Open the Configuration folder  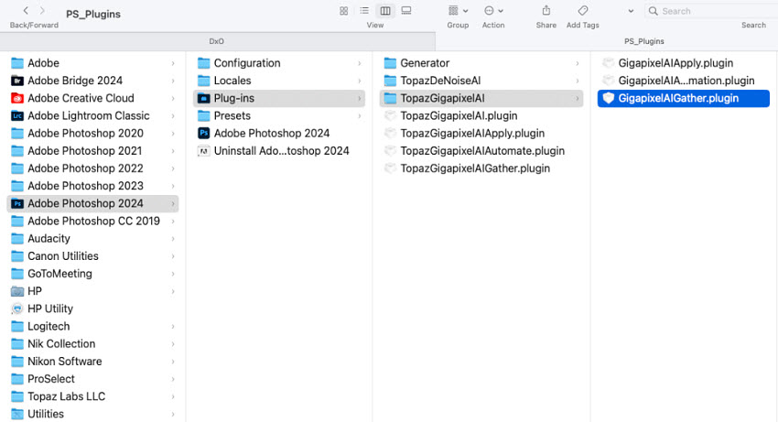tap(279, 63)
